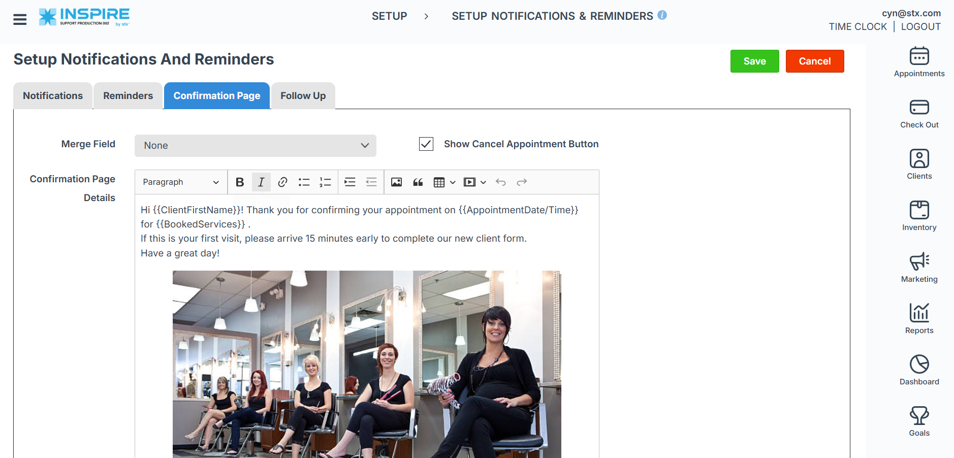Select the salon photo in editor
954x458 pixels.
click(x=367, y=364)
